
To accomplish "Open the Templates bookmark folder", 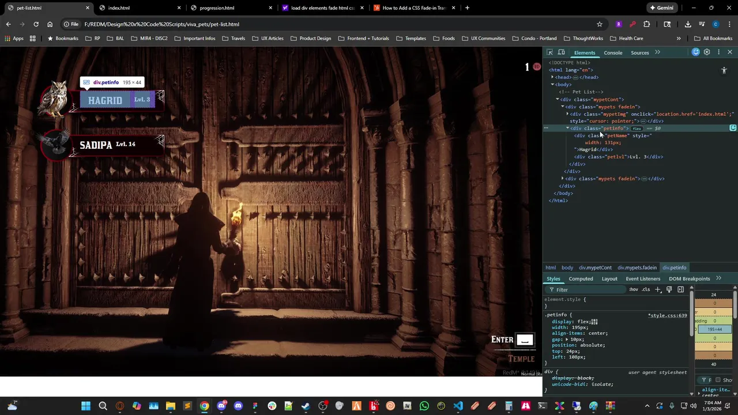I will [x=411, y=39].
